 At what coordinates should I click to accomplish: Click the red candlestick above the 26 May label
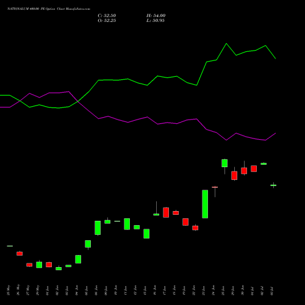point(20,254)
